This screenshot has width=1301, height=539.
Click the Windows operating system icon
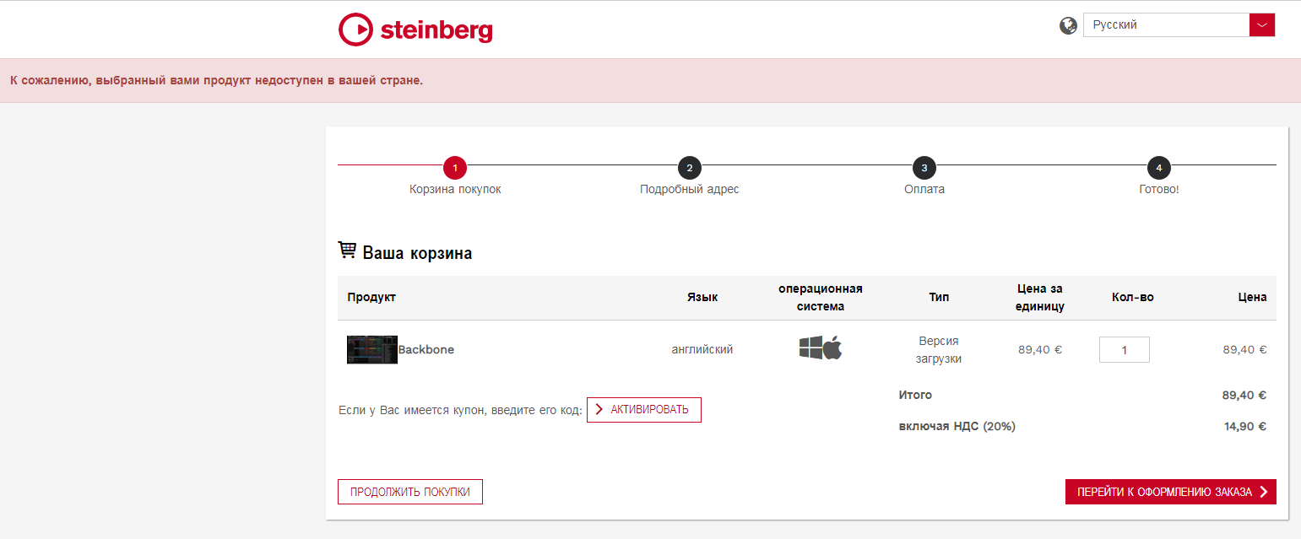(x=810, y=348)
